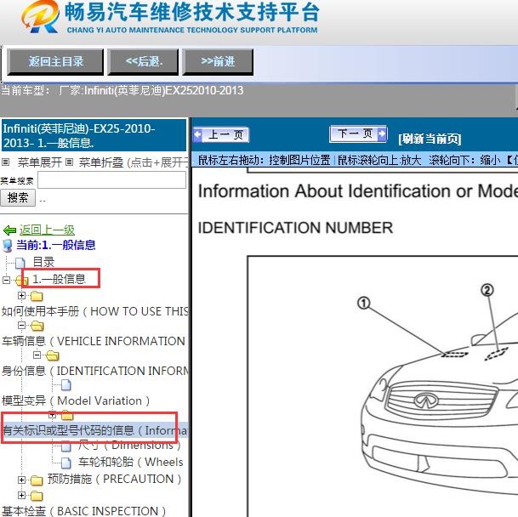
Task: Open 尺寸 (Dimensions) item
Action: click(129, 445)
